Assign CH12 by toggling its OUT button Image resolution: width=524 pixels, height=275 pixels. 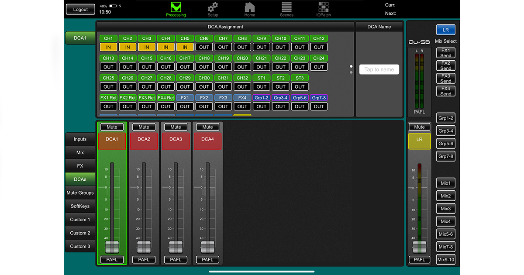(319, 47)
